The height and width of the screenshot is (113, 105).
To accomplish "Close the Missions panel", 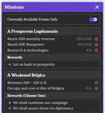I will tap(97, 7).
